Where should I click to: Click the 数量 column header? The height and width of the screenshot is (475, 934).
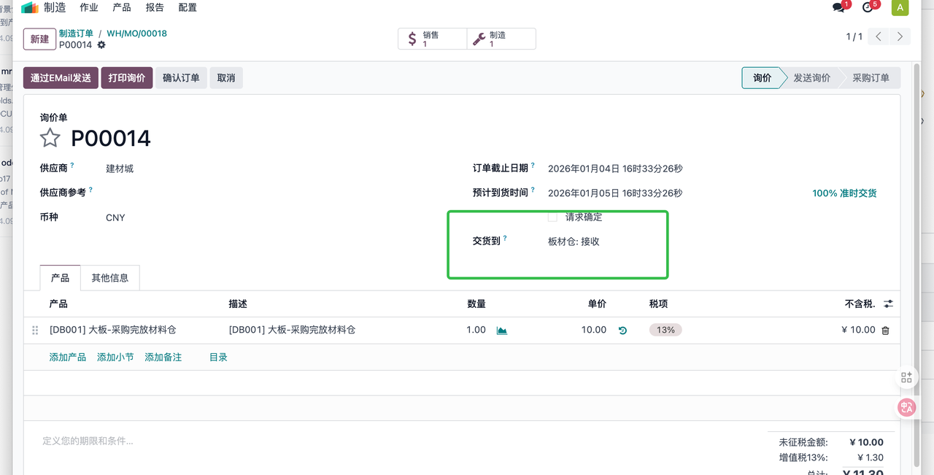[x=476, y=304]
